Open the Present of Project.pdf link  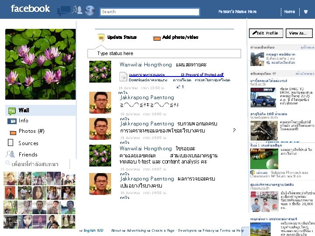(x=176, y=75)
